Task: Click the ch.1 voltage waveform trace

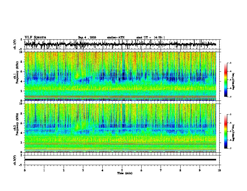Action: [x=120, y=44]
